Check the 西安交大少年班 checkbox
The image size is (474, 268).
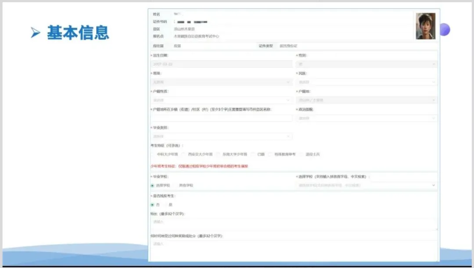click(183, 154)
